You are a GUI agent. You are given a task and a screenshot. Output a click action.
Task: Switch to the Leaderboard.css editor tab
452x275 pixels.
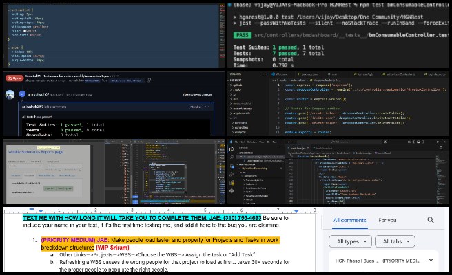(324, 148)
